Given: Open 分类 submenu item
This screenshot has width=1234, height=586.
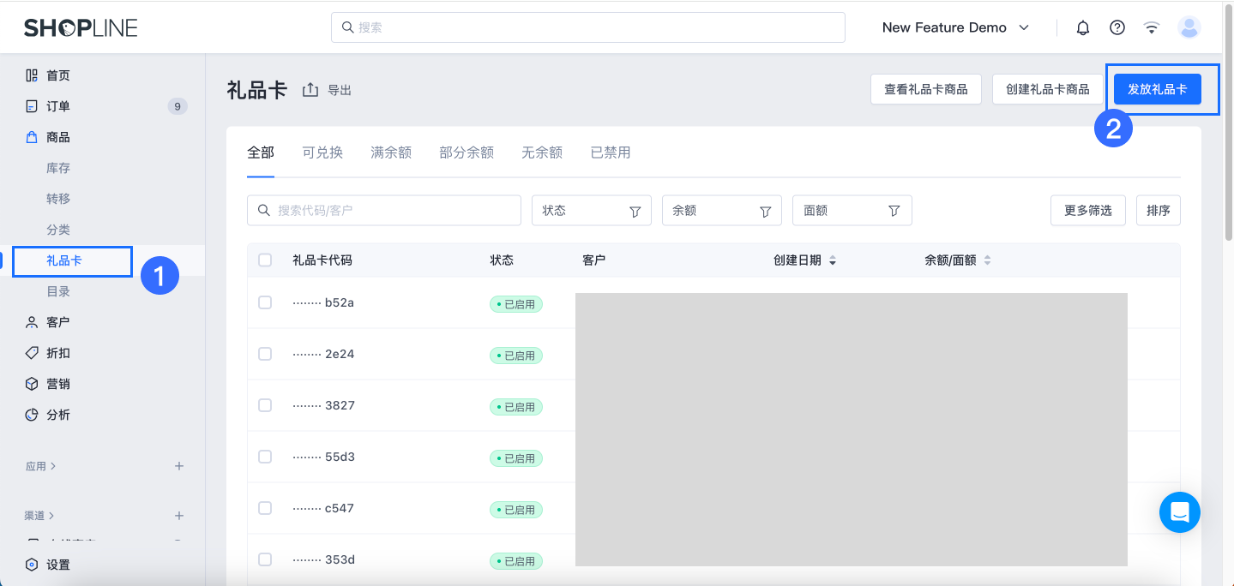Looking at the screenshot, I should click(58, 230).
